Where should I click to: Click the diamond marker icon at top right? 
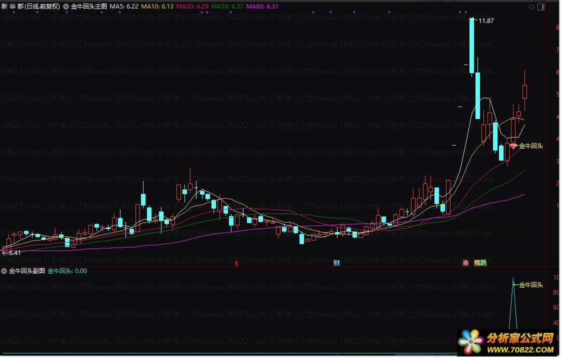coord(532,7)
